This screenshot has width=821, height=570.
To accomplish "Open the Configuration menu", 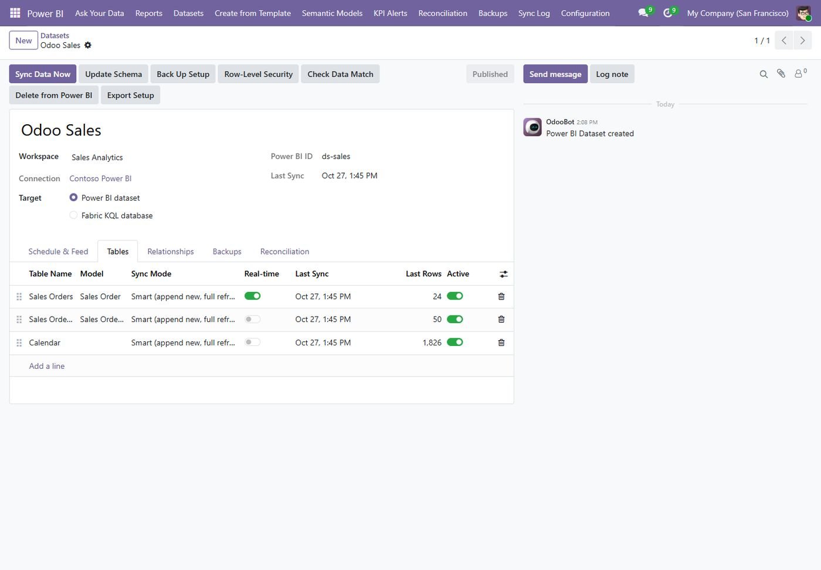I will 585,13.
